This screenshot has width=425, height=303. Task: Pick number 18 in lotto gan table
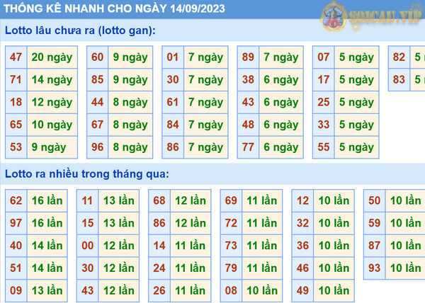(16, 102)
